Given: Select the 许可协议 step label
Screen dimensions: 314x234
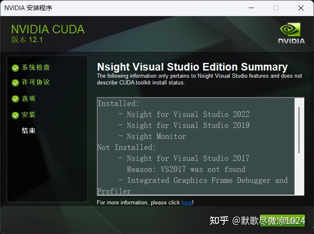Looking at the screenshot, I should (36, 82).
